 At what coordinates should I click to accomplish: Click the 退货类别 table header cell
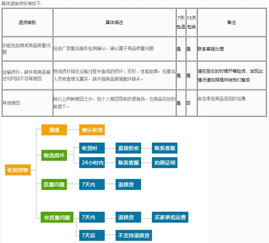pyautogui.click(x=27, y=22)
